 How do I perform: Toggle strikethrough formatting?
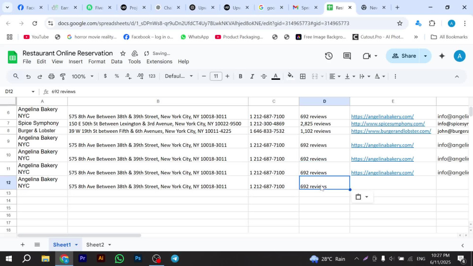click(x=263, y=77)
